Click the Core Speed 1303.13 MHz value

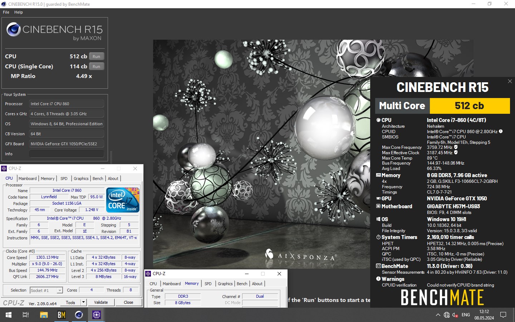click(x=47, y=257)
